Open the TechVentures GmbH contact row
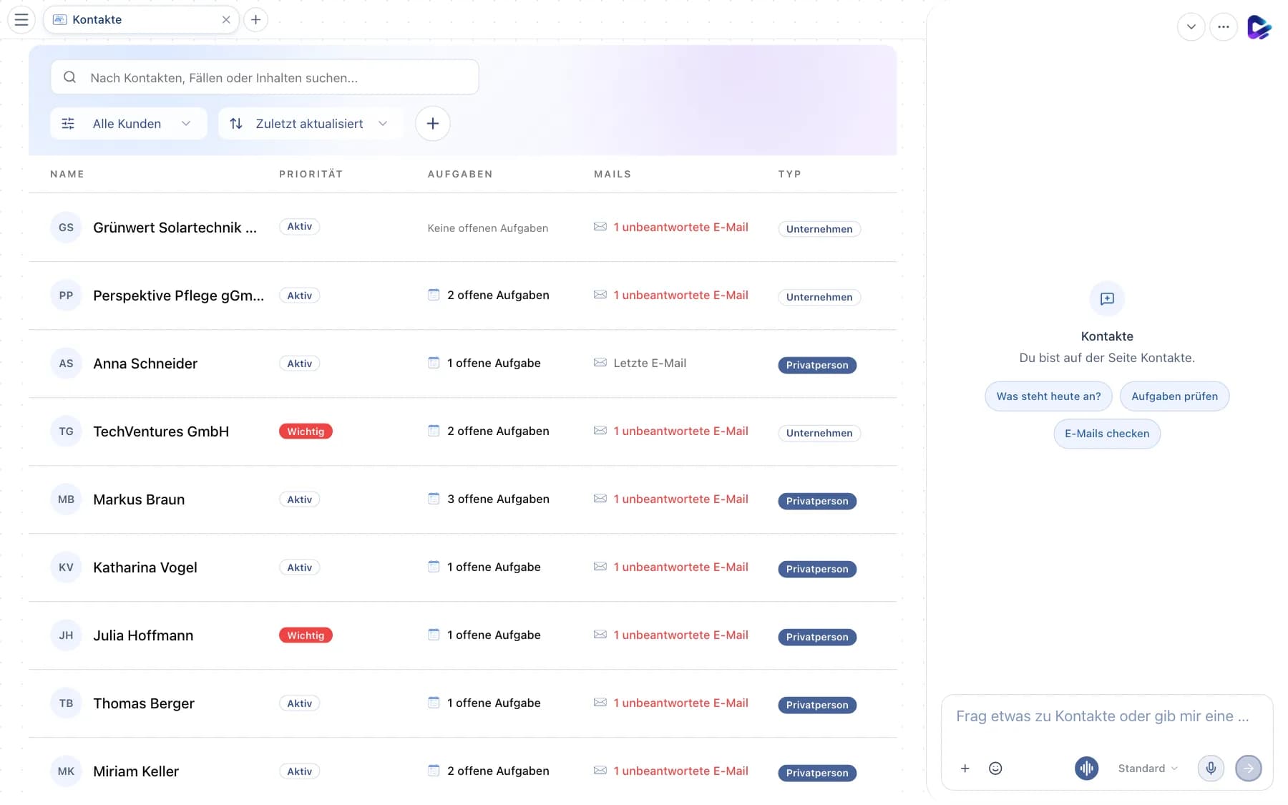Viewport: 1288px width, 805px height. (x=462, y=431)
